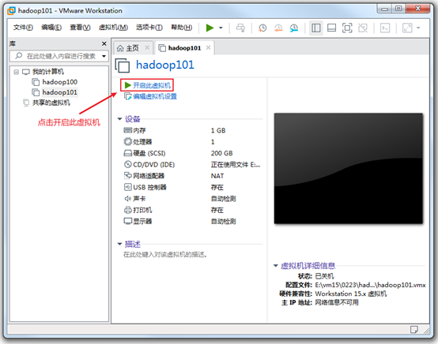Open the 编辑(E) menu
438x344 pixels.
(x=51, y=28)
